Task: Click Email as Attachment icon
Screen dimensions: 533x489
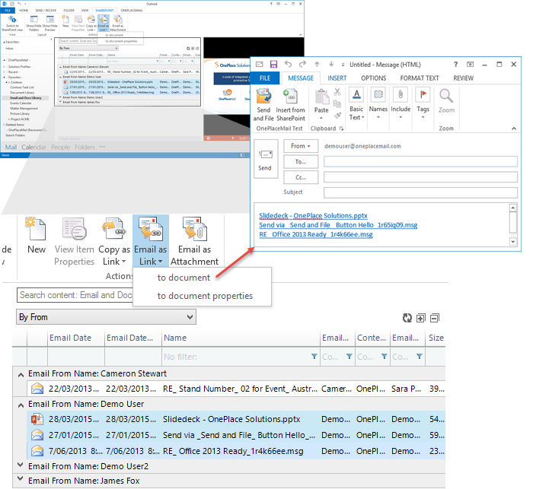Action: [194, 229]
